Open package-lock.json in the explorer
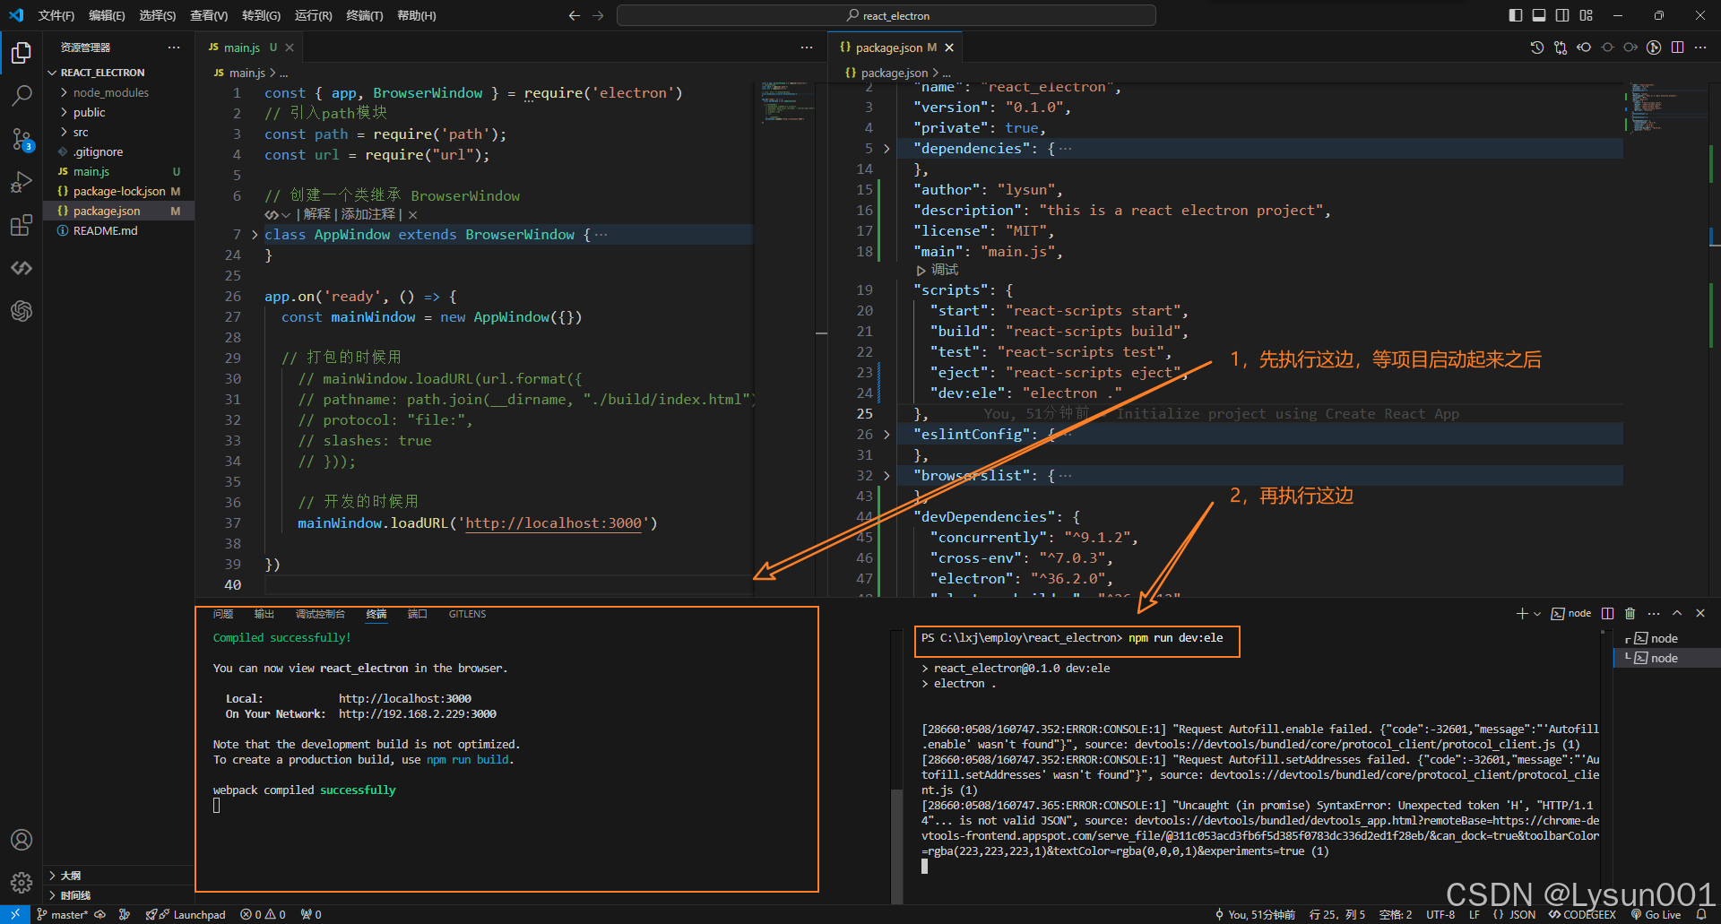 point(118,191)
